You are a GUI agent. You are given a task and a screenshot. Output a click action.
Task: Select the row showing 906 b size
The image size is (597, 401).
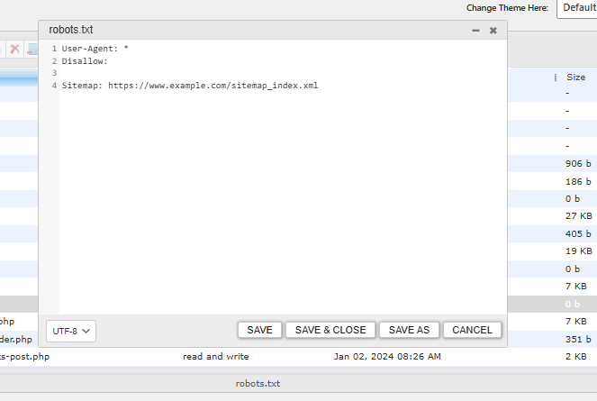click(551, 163)
